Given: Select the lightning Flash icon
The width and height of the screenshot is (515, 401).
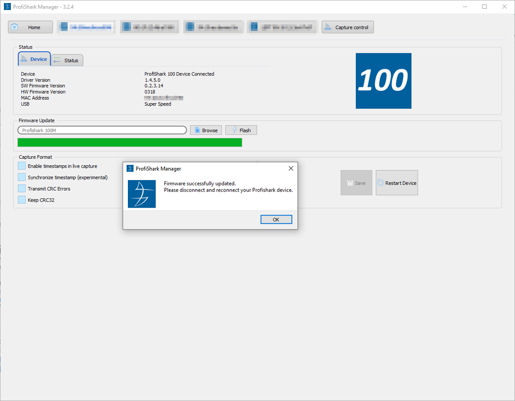Looking at the screenshot, I should point(235,130).
